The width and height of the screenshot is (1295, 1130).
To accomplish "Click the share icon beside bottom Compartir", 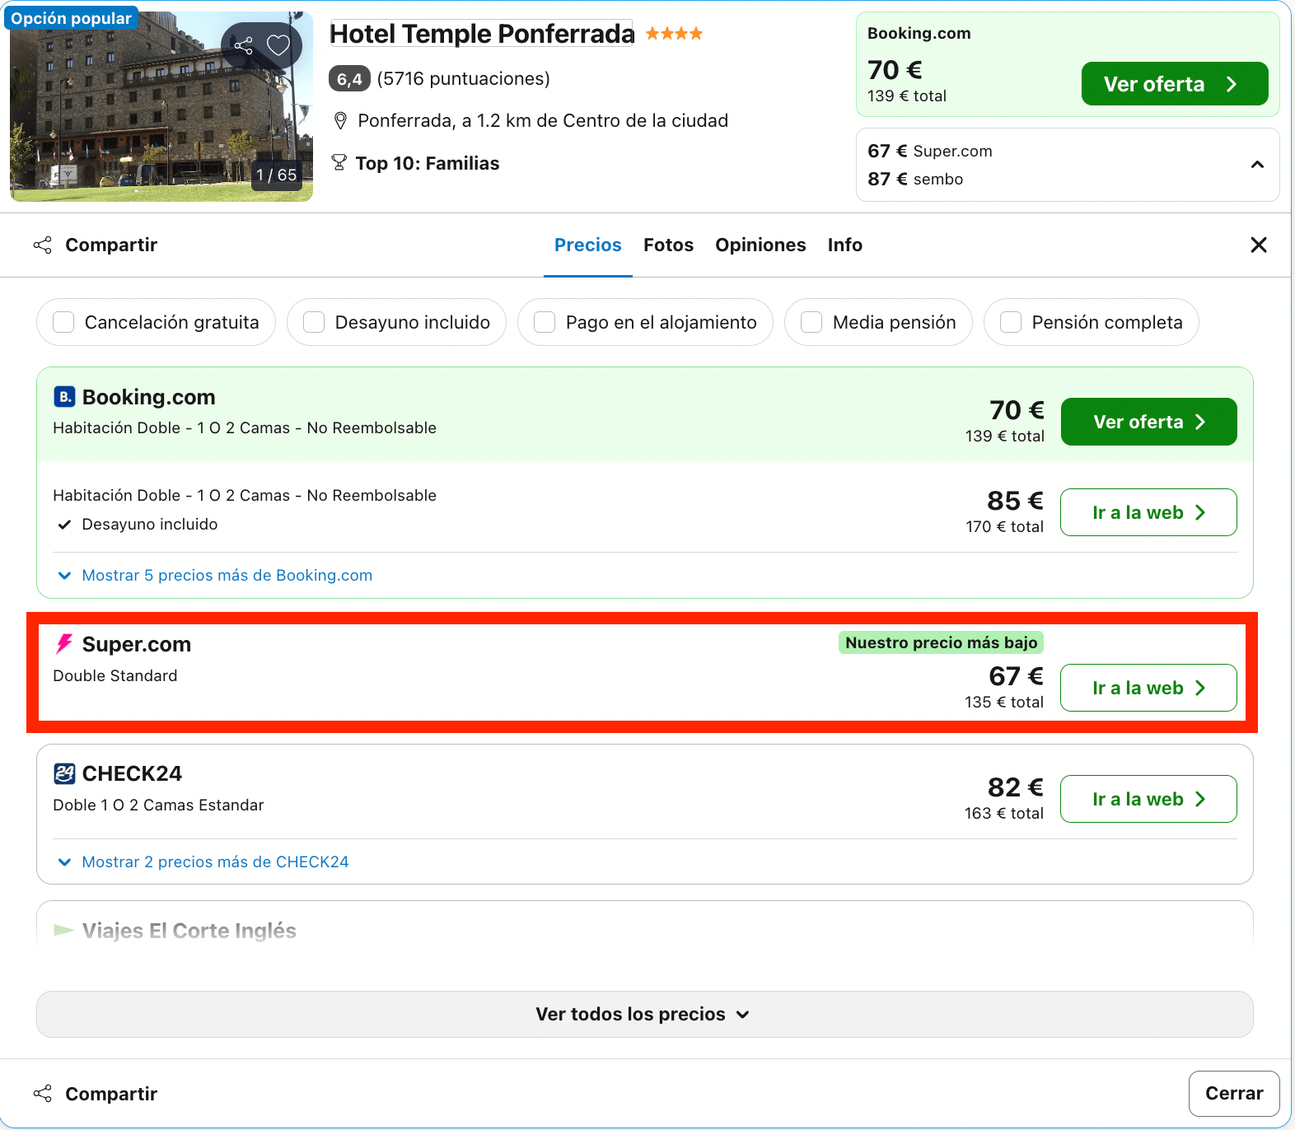I will tap(43, 1093).
